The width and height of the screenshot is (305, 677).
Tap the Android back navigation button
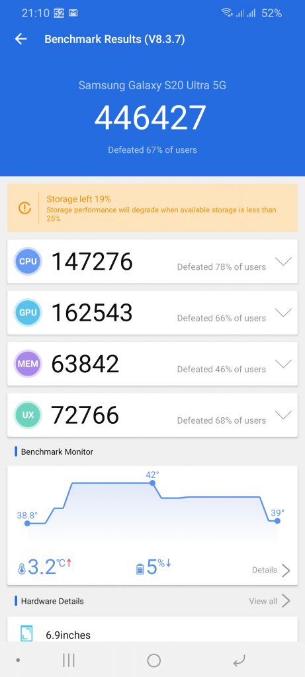(x=239, y=660)
